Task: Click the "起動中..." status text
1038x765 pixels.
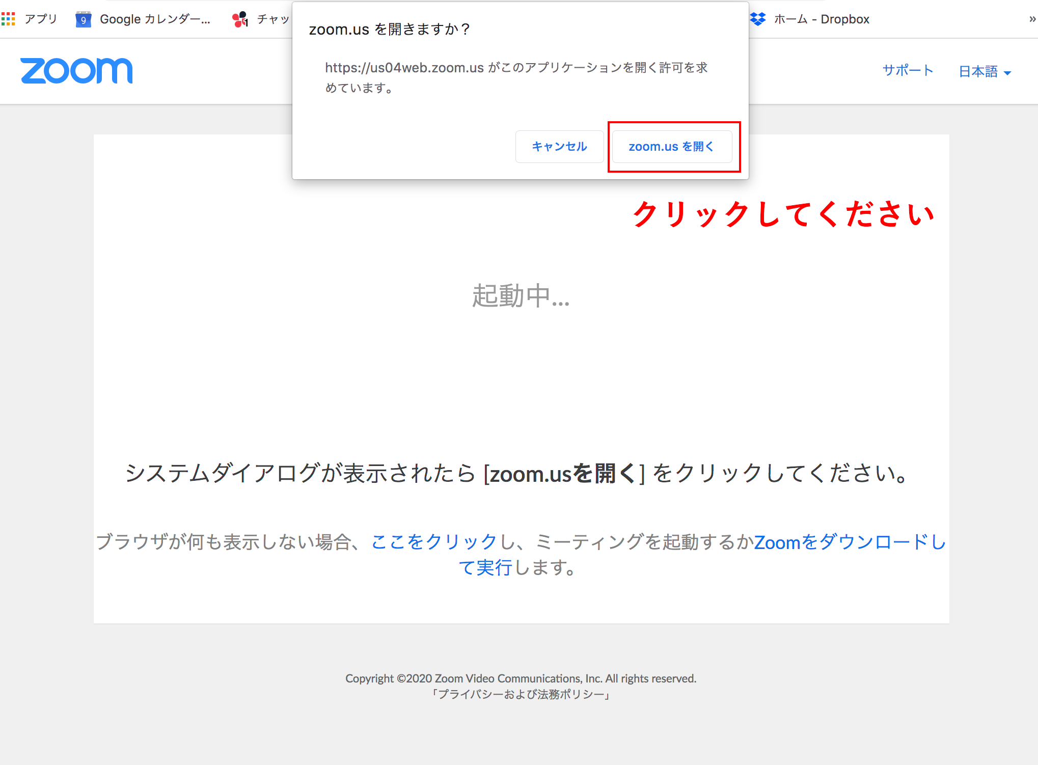Action: coord(521,295)
